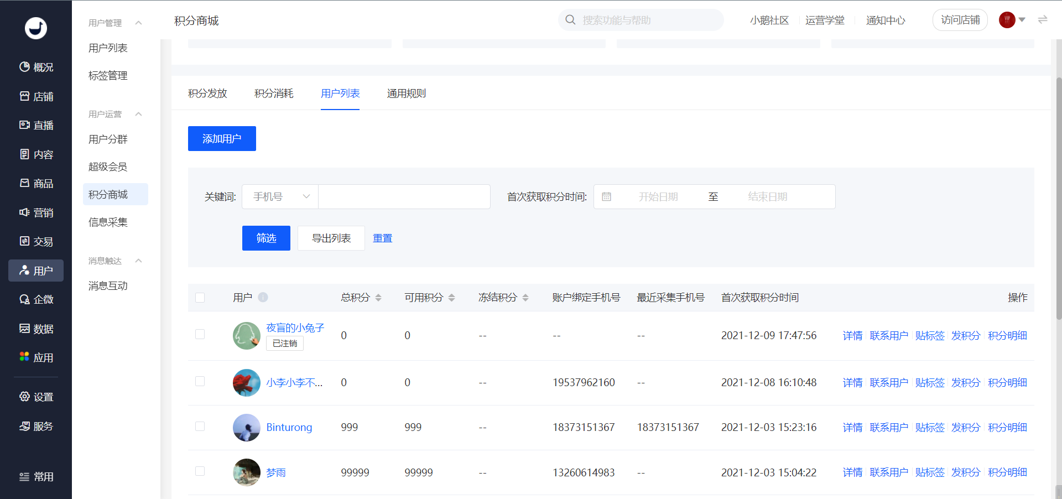Open the 概况 overview section
This screenshot has width=1062, height=499.
click(x=36, y=67)
